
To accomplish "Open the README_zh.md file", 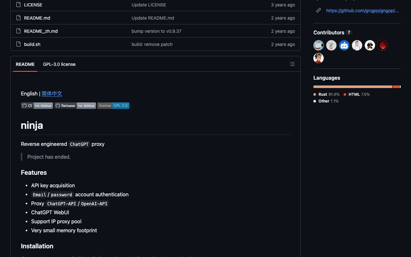I will tap(41, 31).
